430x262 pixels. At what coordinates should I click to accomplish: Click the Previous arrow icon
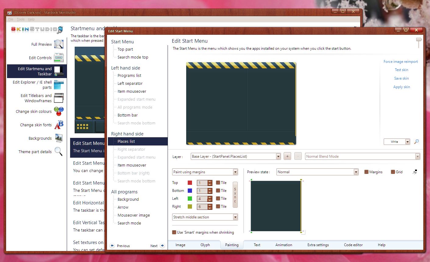pos(112,246)
